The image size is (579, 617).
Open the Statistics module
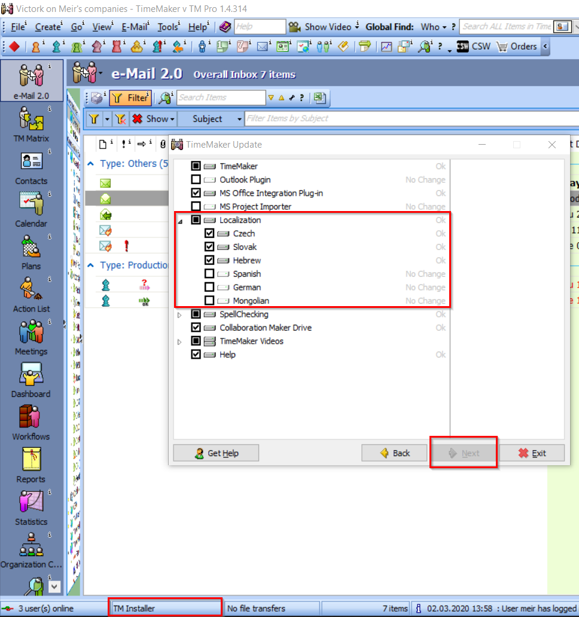(x=32, y=507)
